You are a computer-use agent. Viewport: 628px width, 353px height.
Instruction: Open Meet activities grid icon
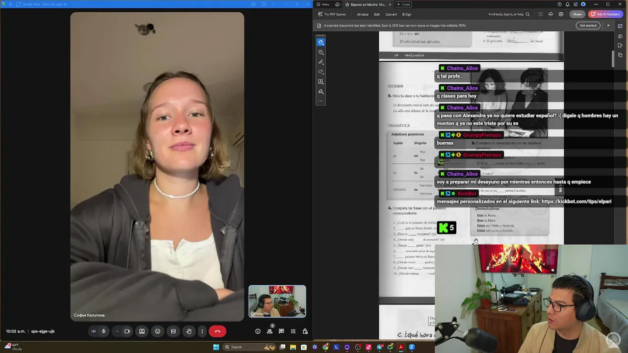coord(293,331)
